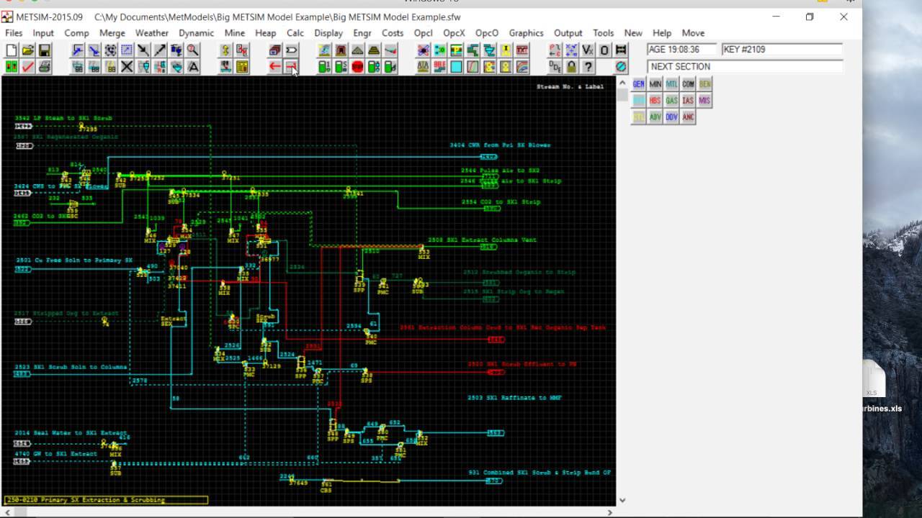This screenshot has height=518, width=922.
Task: Click the red checkmark icon
Action: point(27,67)
